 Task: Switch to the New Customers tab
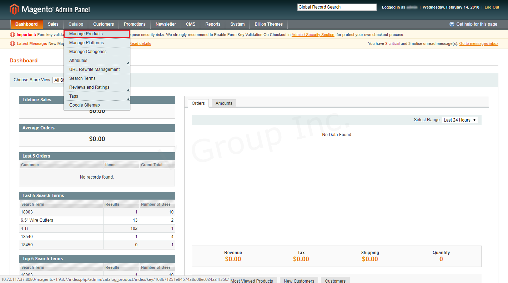[299, 281]
